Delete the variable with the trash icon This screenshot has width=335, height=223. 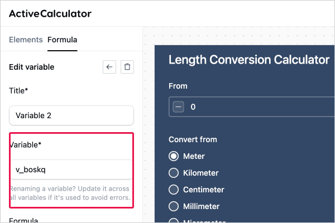127,67
